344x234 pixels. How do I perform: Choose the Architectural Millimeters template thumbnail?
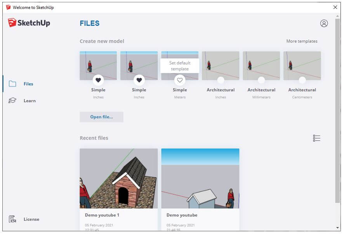pos(261,65)
